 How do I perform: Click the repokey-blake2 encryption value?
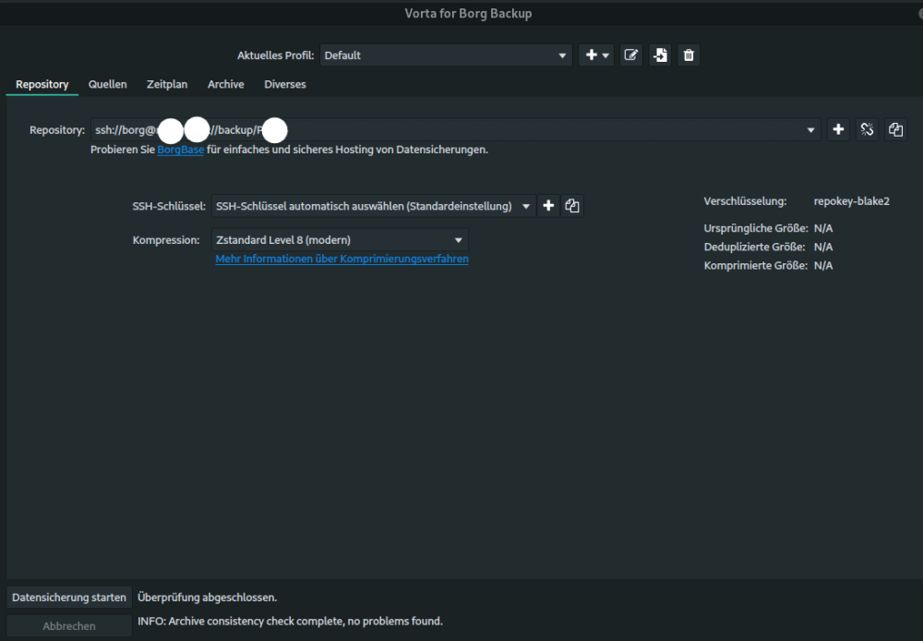point(851,201)
